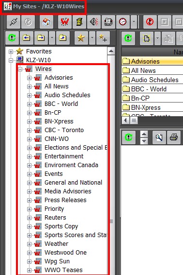
Task: Click the plug connect icon in top toolbar
Action: (14, 22)
